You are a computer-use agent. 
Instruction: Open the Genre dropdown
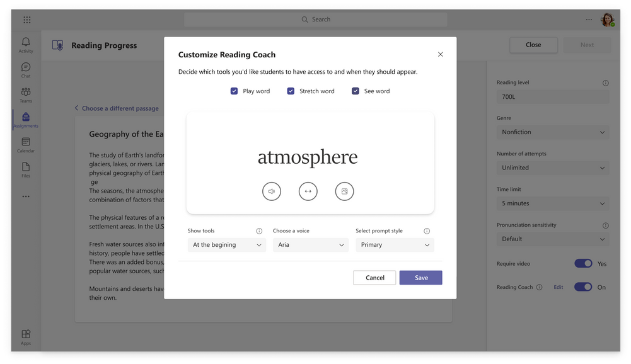(x=553, y=132)
